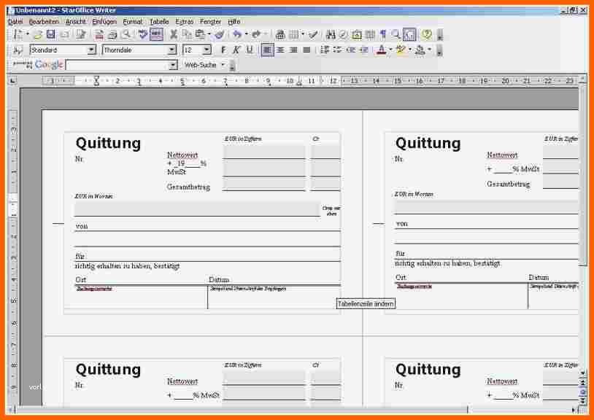This screenshot has width=594, height=420.
Task: Show the drawing functions
Action: pos(313,34)
